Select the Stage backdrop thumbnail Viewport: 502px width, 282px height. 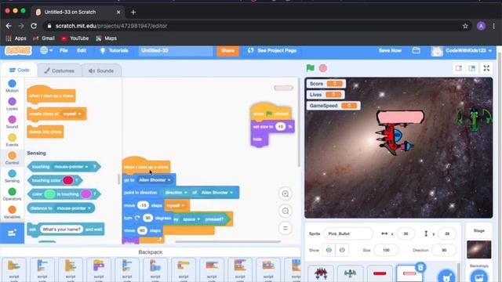click(x=479, y=249)
